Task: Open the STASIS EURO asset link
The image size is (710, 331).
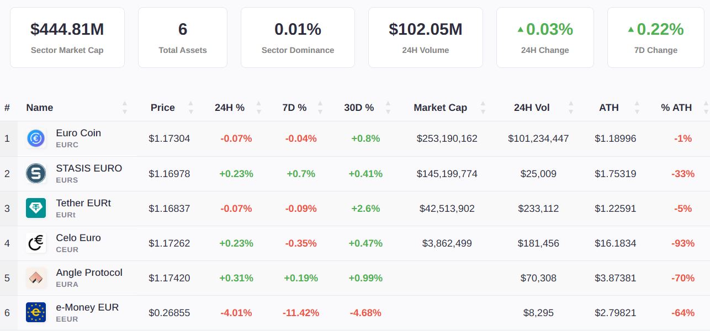Action: click(89, 168)
